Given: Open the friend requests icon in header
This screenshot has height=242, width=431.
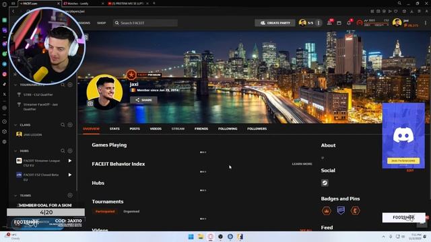Looking at the screenshot, I should coord(329,23).
